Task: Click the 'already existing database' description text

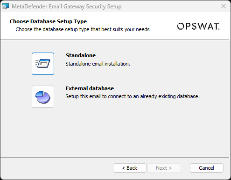Action: click(170, 96)
